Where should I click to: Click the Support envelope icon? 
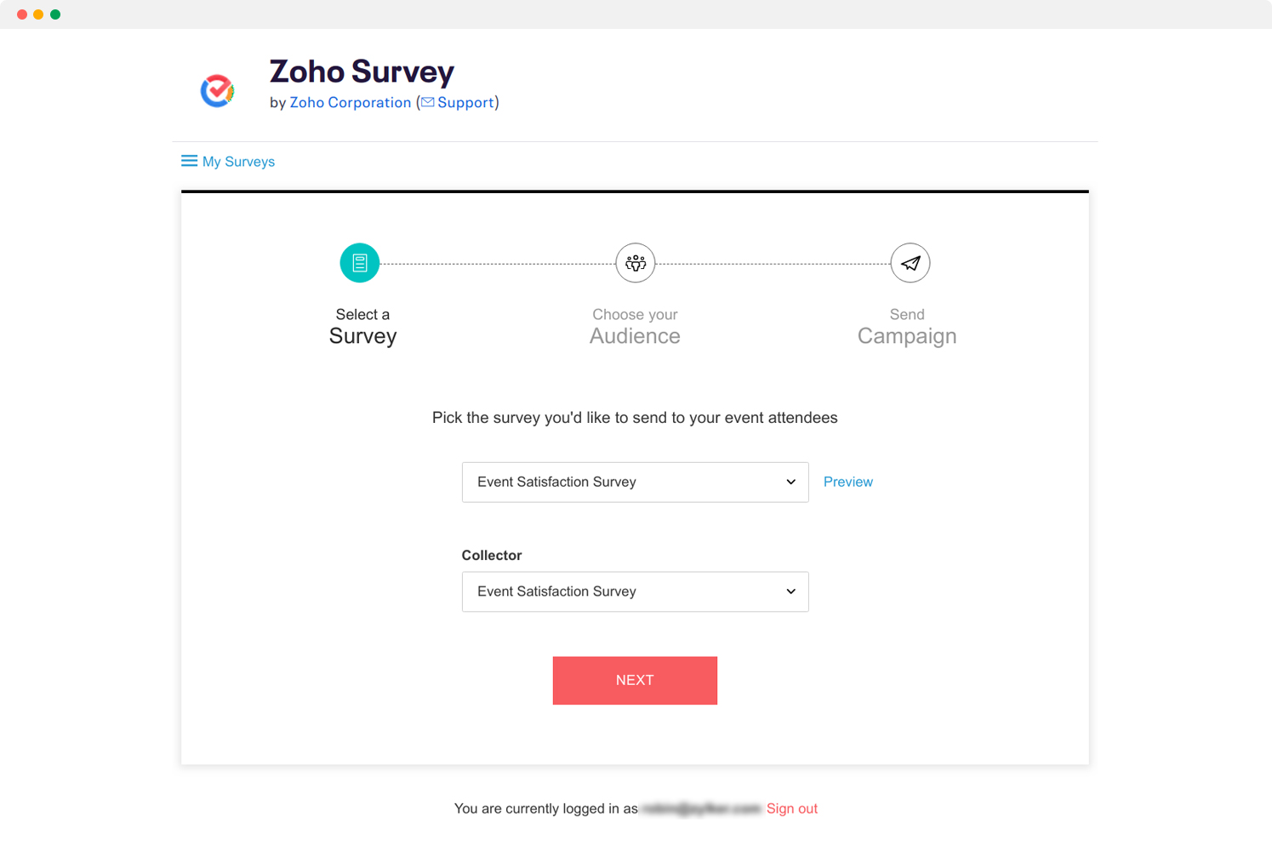point(428,102)
